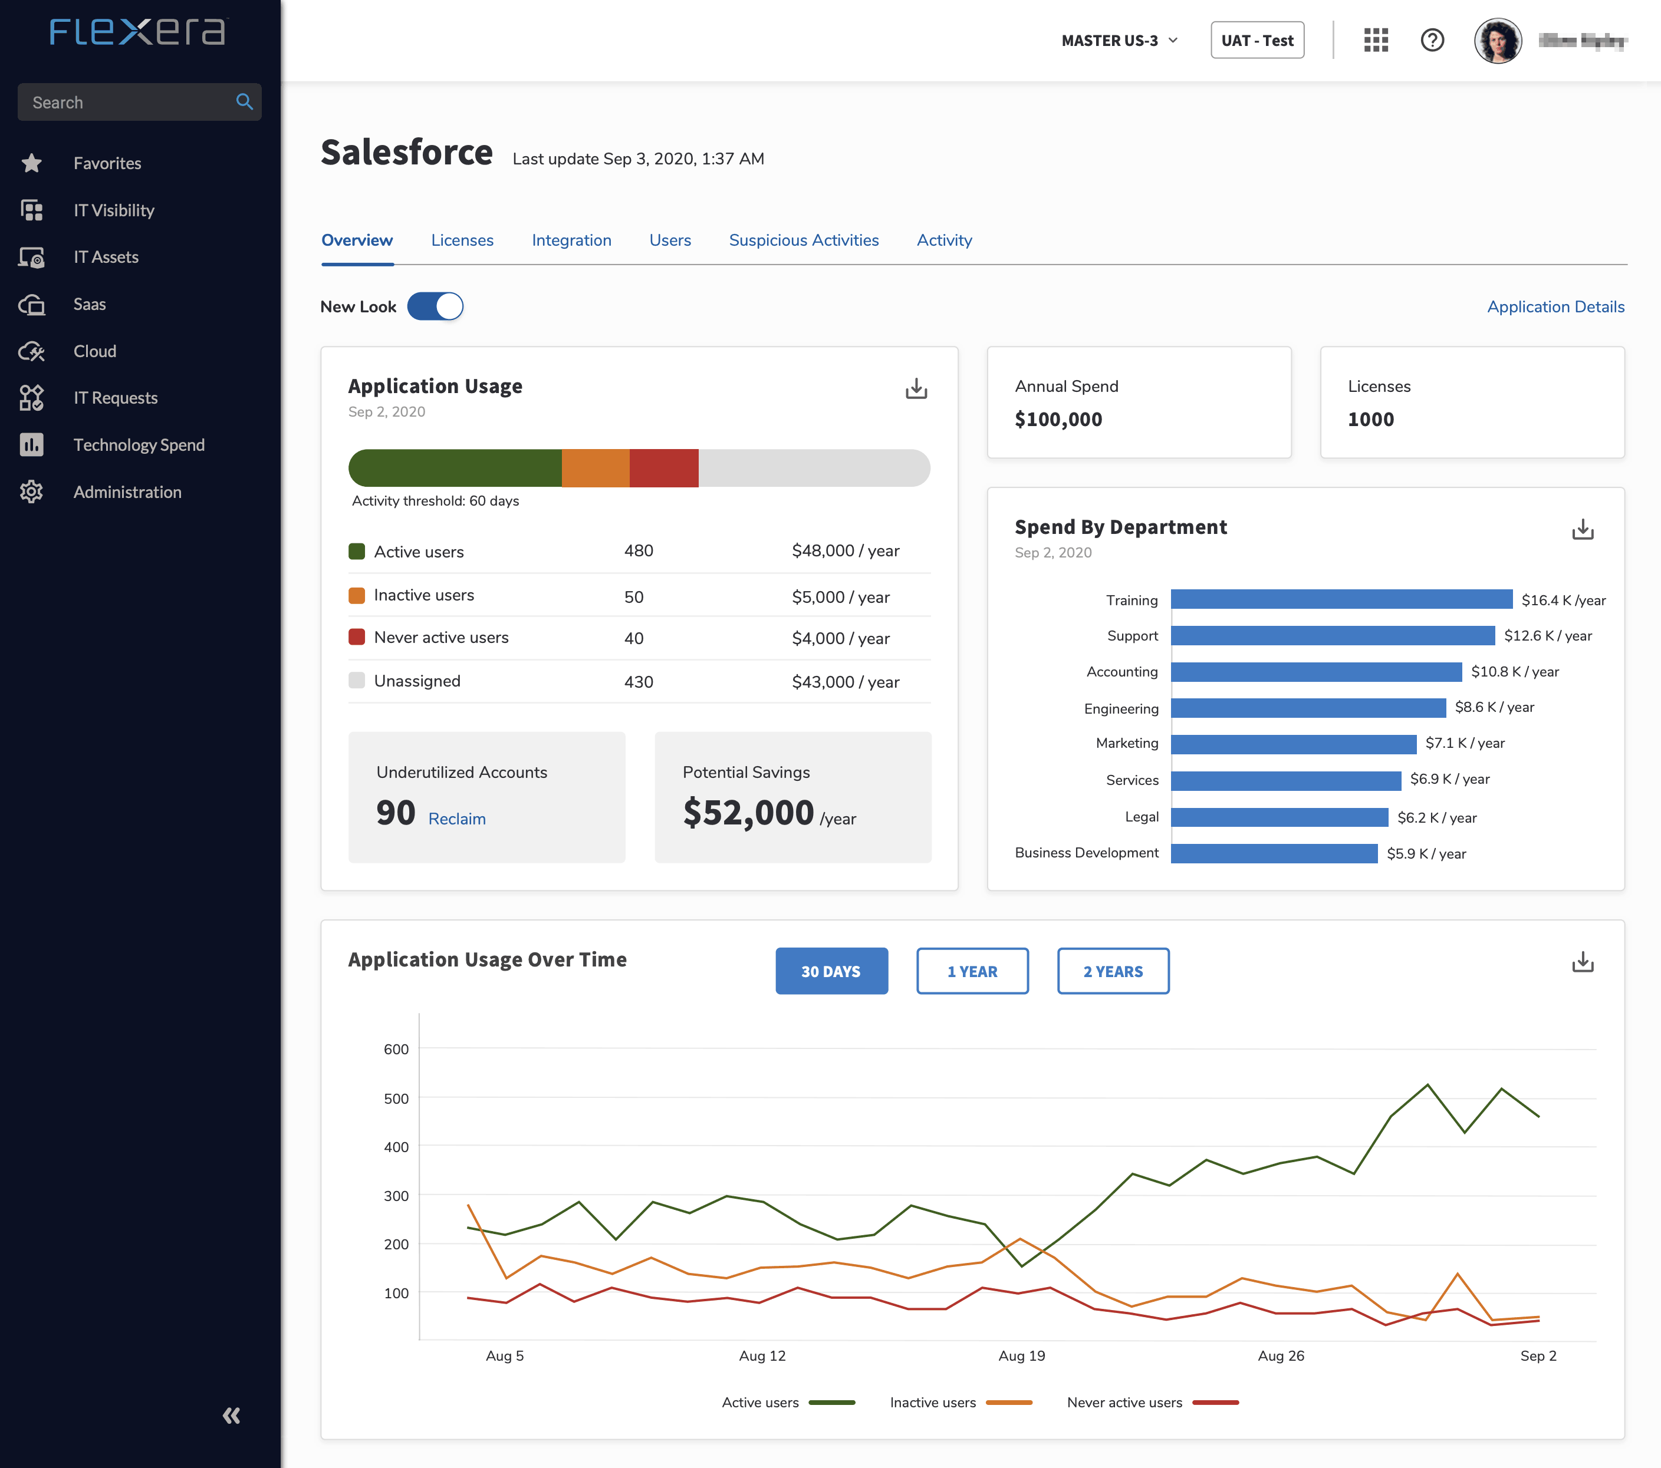The height and width of the screenshot is (1468, 1661).
Task: Open IT Visibility icon in sidebar
Action: tap(32, 210)
